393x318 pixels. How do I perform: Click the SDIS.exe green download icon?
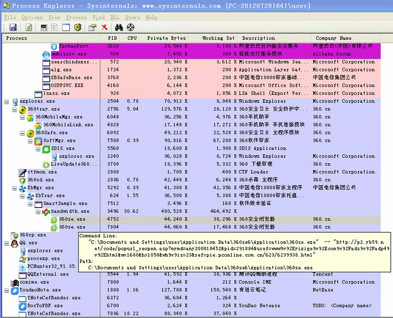(46, 149)
